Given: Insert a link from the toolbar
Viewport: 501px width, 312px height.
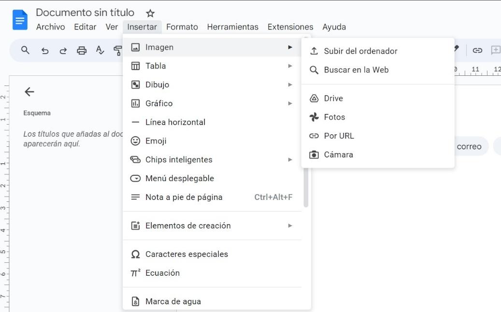Looking at the screenshot, I should [x=478, y=50].
